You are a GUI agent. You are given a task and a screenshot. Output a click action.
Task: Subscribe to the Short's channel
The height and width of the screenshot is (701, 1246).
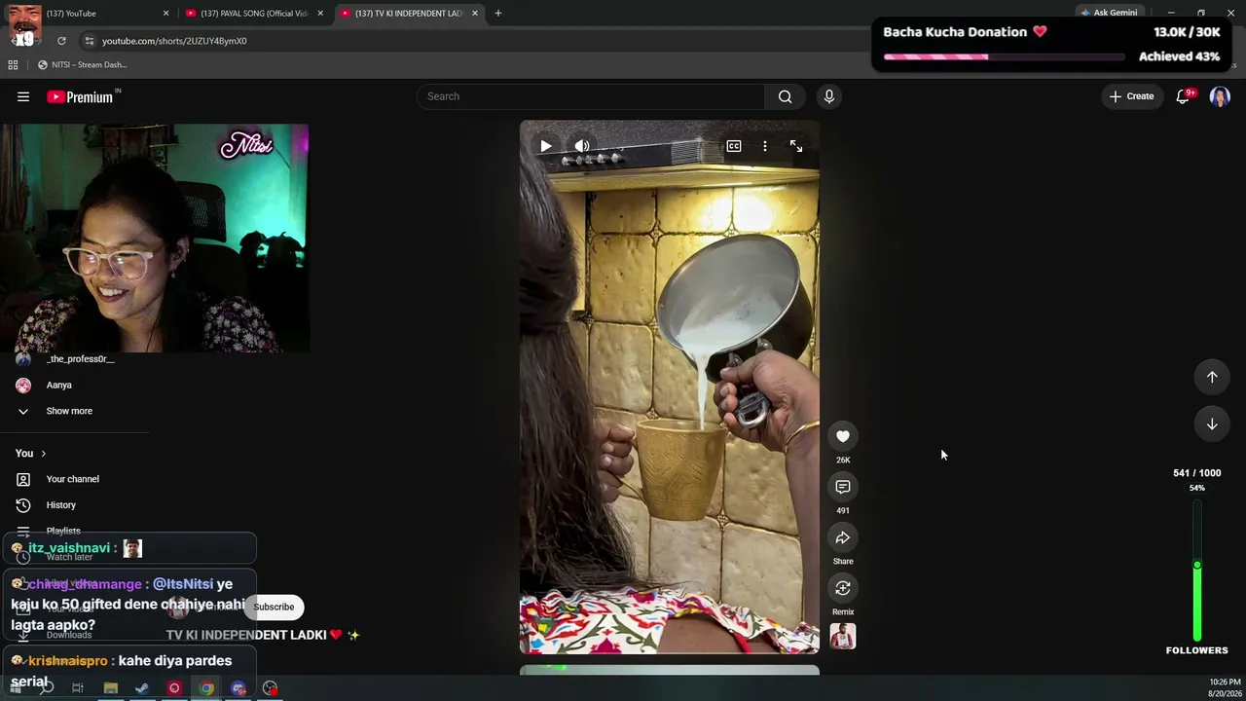click(274, 607)
